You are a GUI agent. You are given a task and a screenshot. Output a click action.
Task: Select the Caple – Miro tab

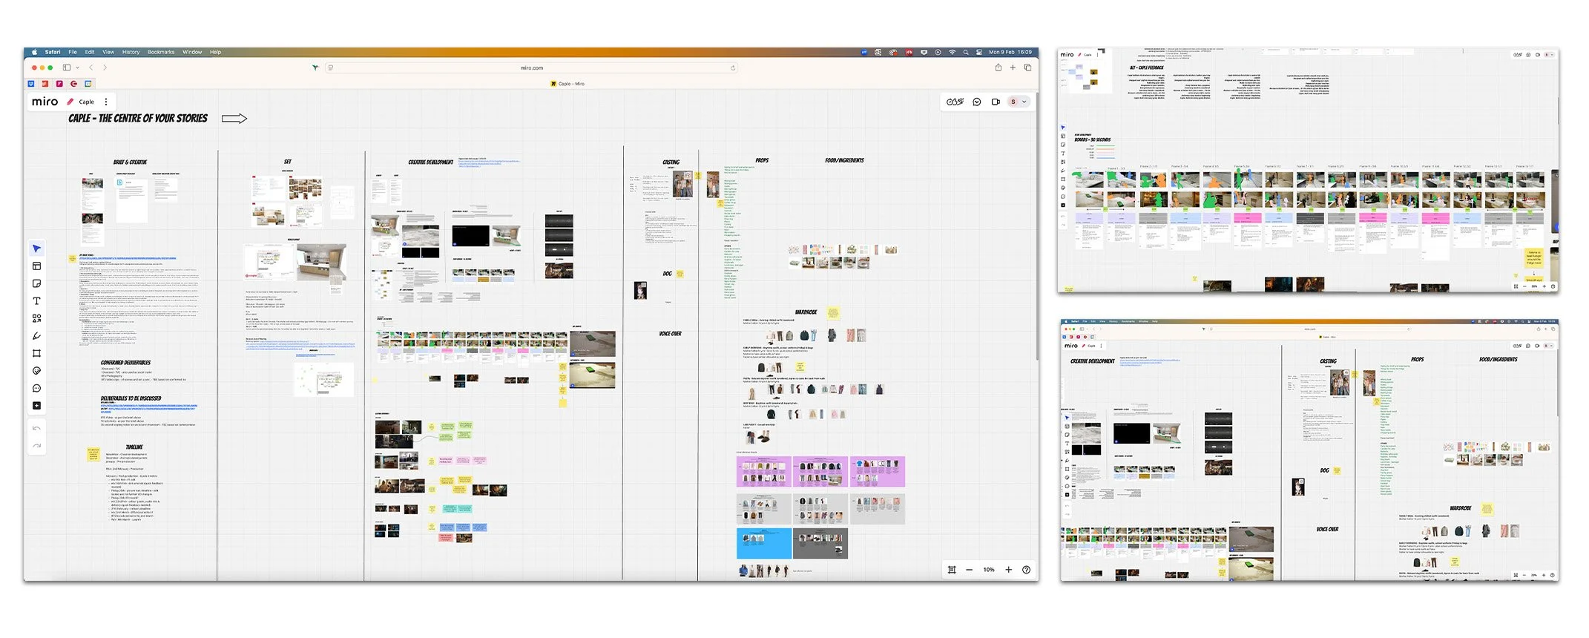pyautogui.click(x=567, y=84)
